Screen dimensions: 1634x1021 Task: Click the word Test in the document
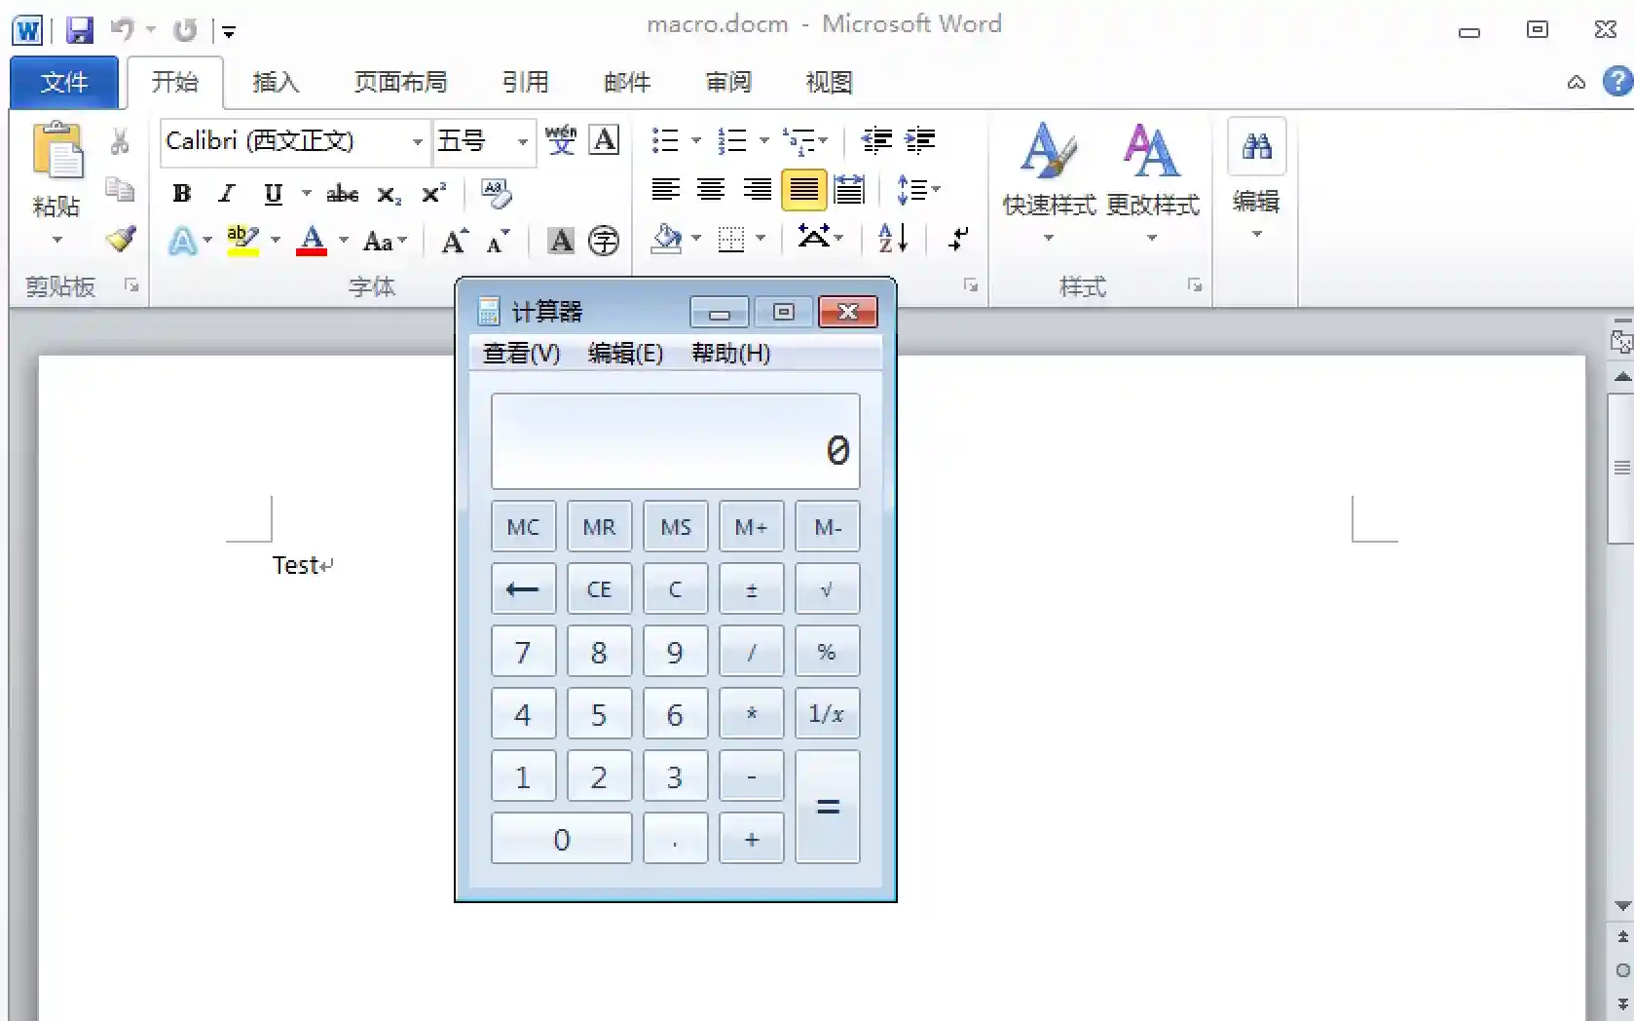tap(295, 566)
